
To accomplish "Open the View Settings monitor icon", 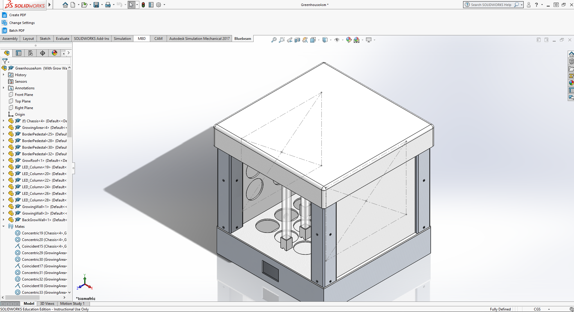I will click(369, 40).
